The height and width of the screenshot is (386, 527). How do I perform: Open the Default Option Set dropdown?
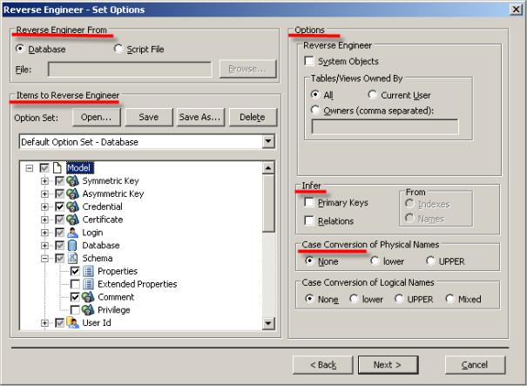click(268, 141)
